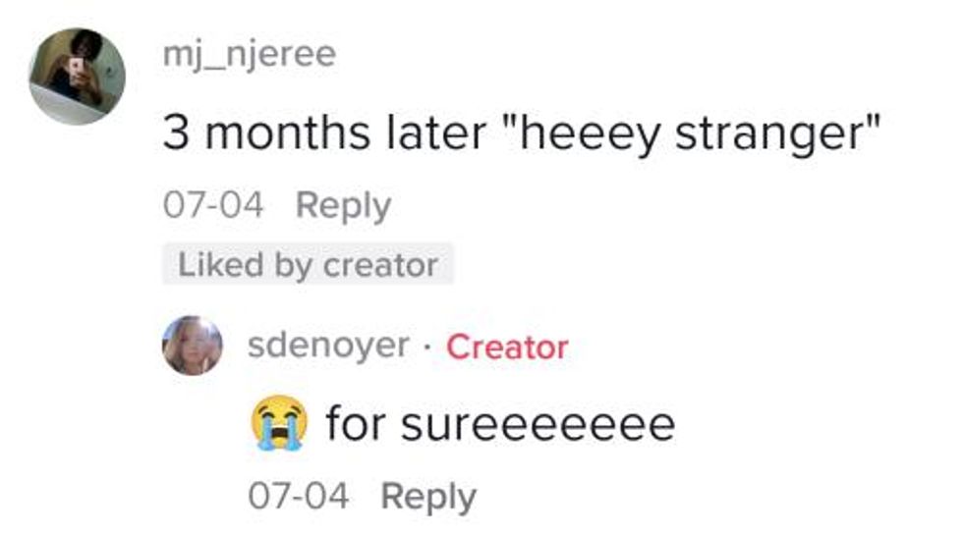Click the red Creator label
Image resolution: width=963 pixels, height=533 pixels.
pyautogui.click(x=507, y=346)
